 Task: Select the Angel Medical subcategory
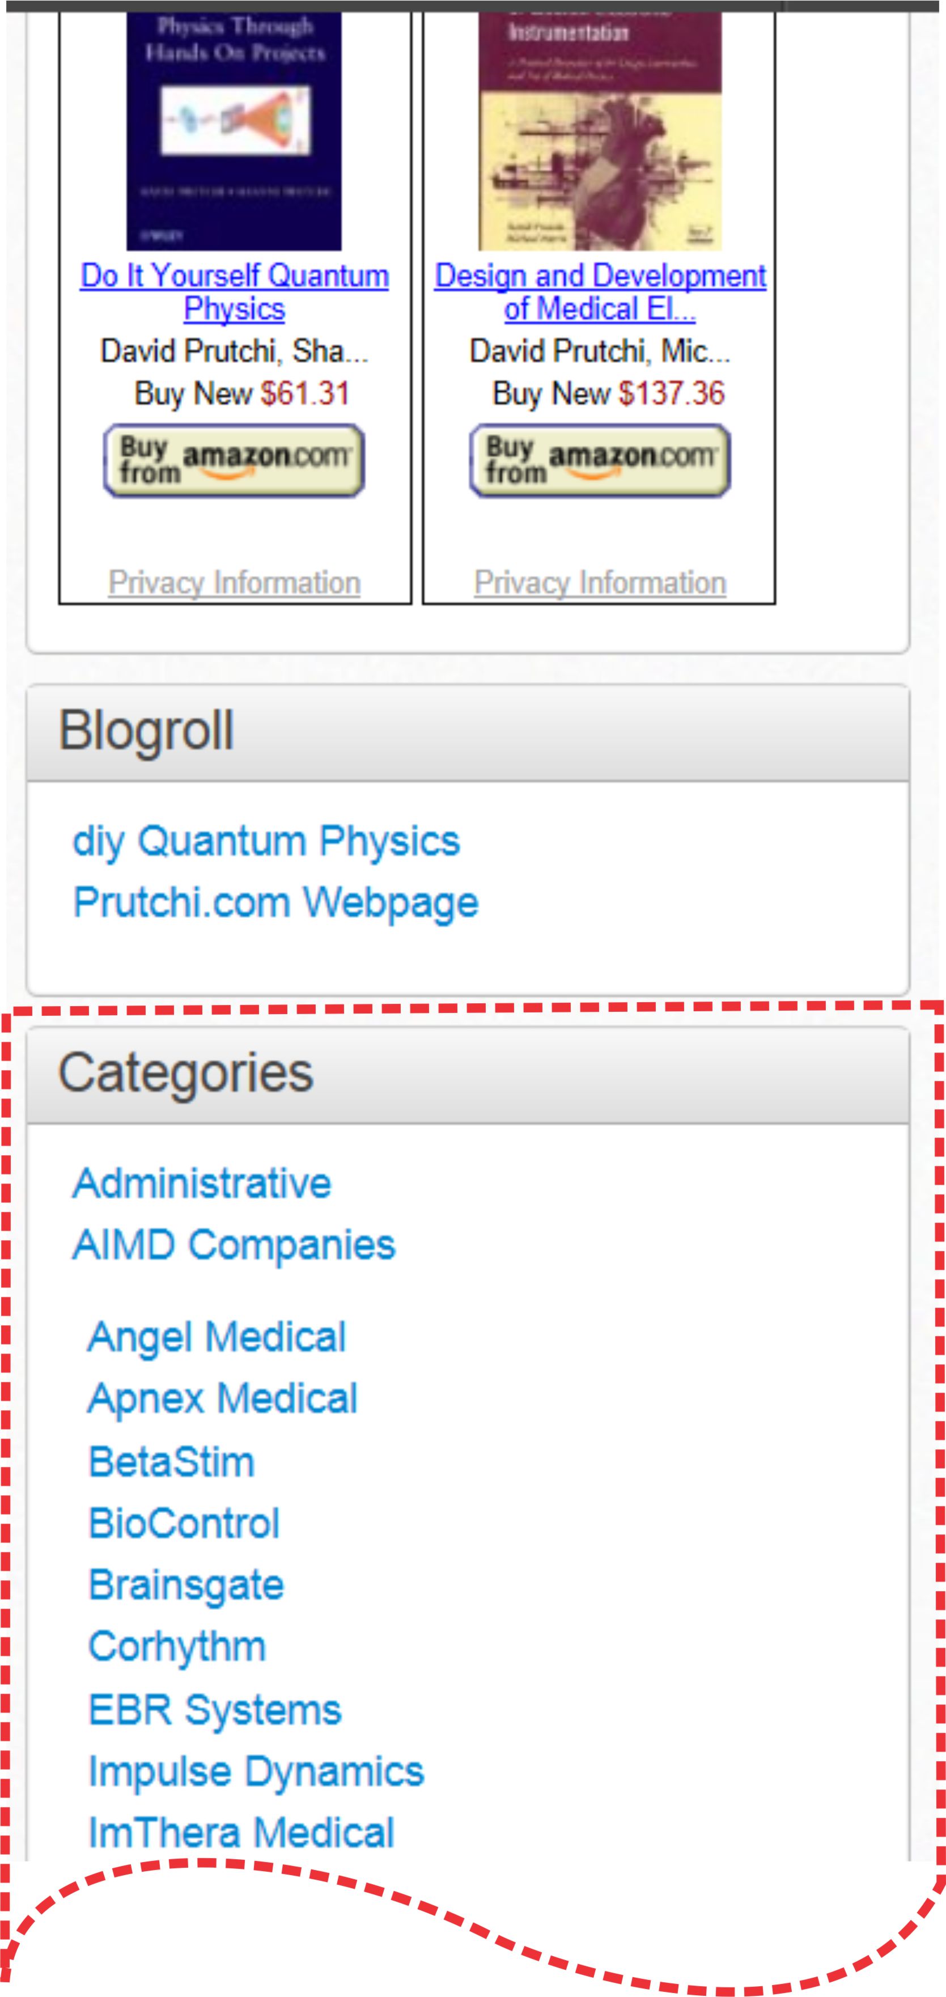pos(217,1335)
